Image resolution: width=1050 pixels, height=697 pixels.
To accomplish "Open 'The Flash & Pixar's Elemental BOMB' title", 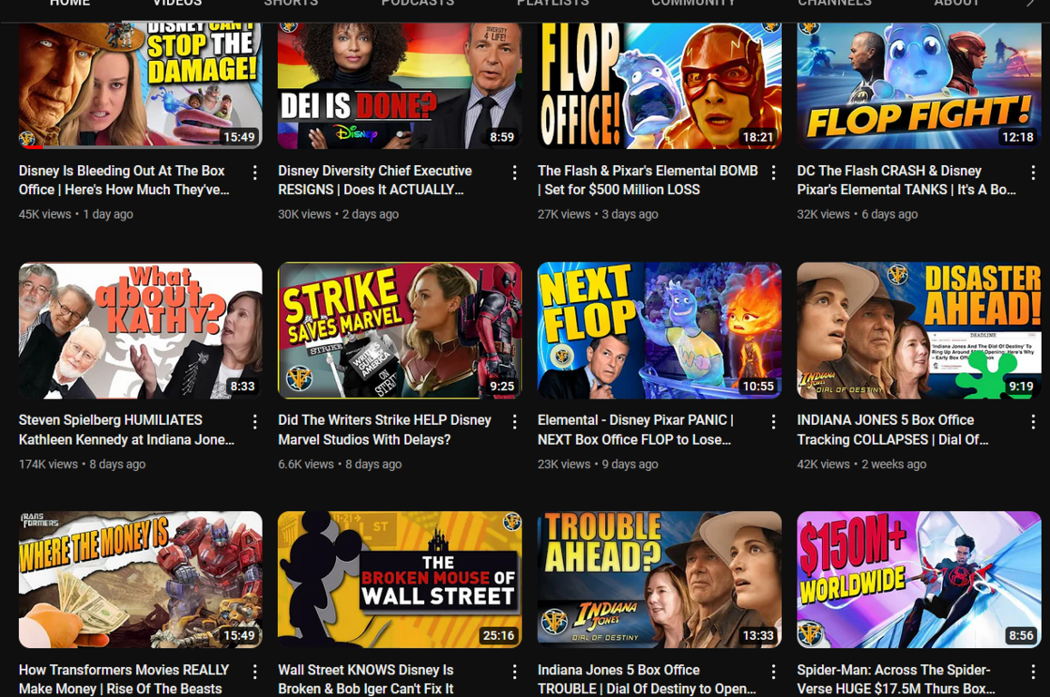I will [x=648, y=180].
